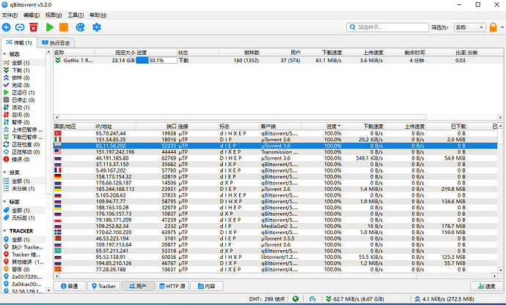Select the 错误 (0) status filter
This screenshot has height=305, width=506.
click(21, 159)
